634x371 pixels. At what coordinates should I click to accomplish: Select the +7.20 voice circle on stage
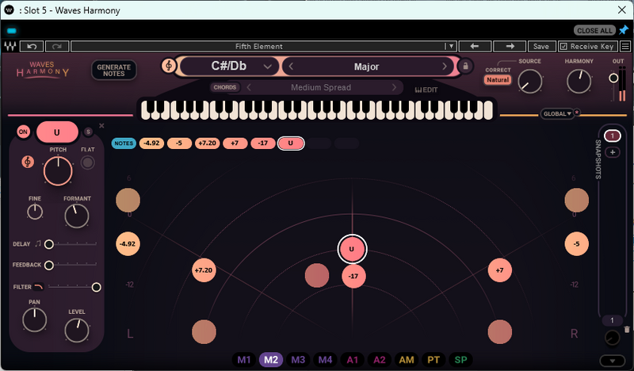coord(204,270)
